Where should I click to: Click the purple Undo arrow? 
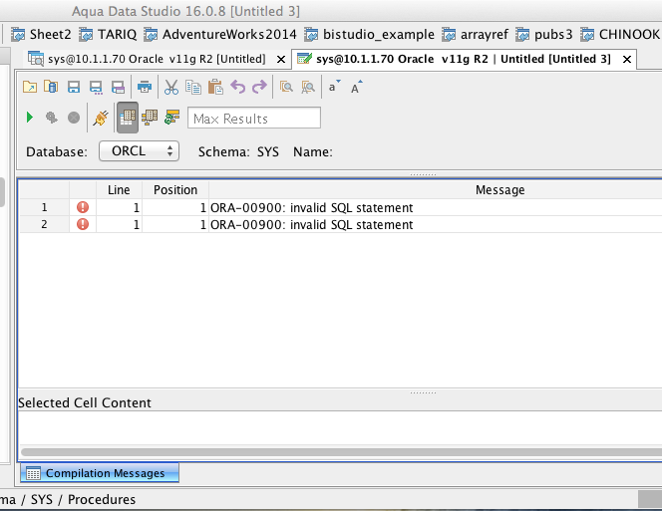click(237, 88)
